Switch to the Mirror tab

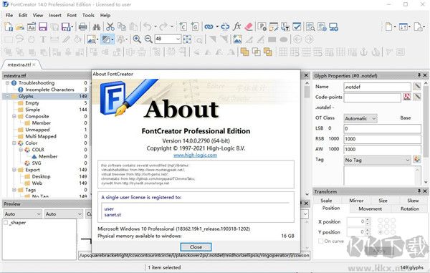coord(356,201)
